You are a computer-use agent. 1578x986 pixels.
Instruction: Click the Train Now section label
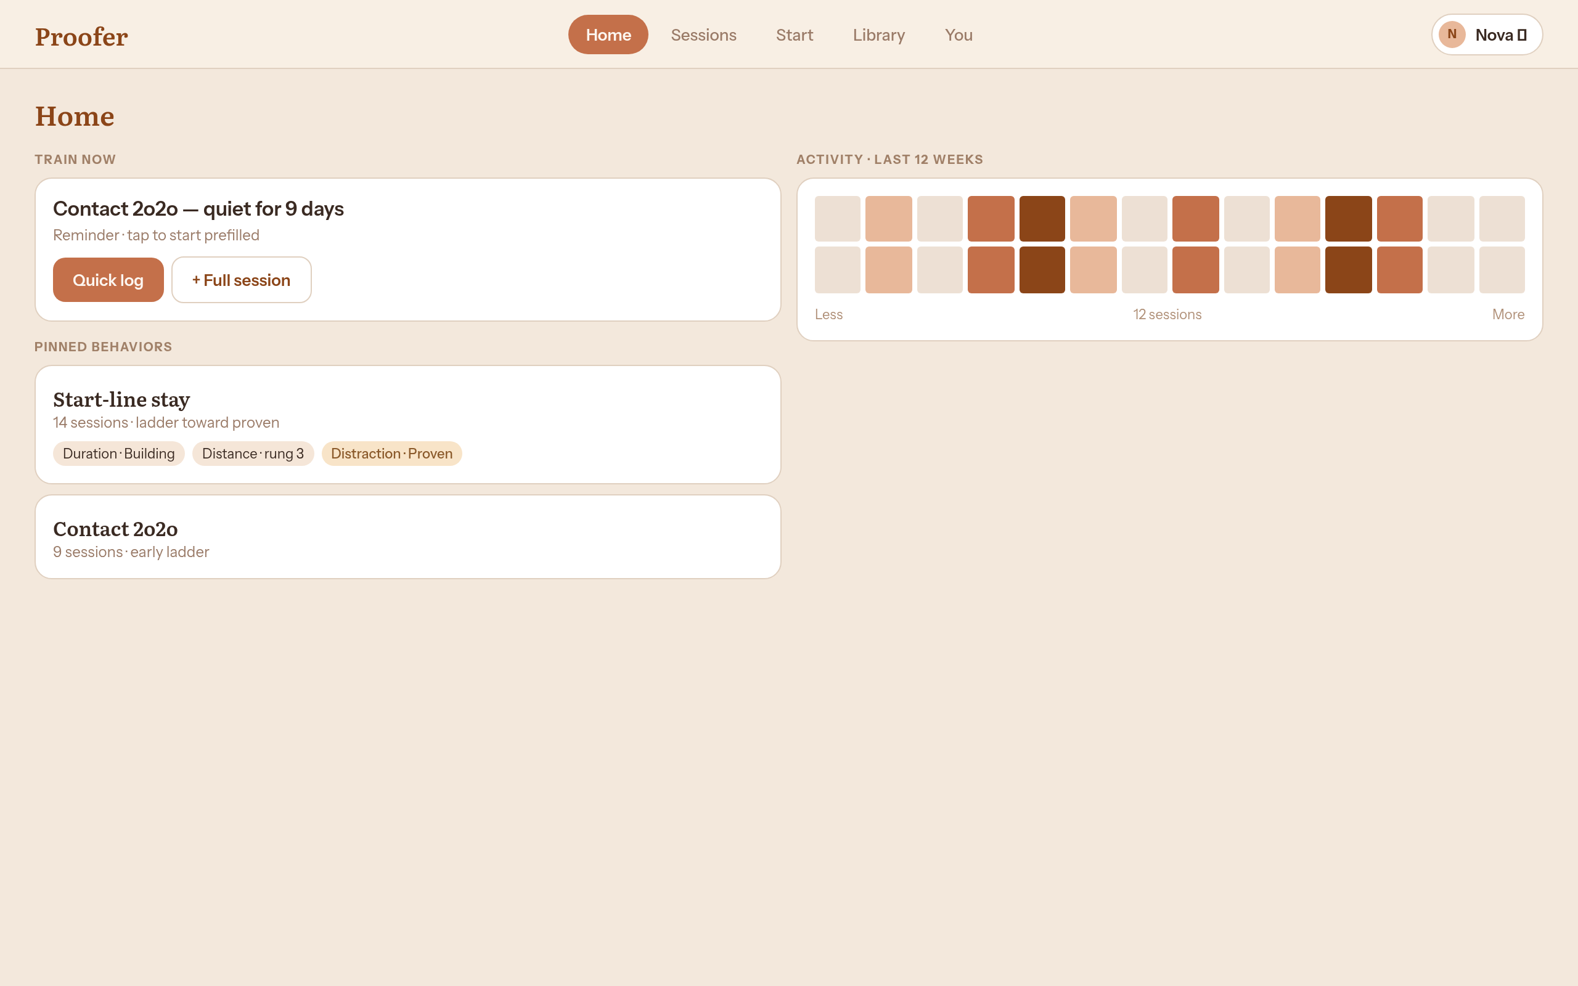[75, 160]
